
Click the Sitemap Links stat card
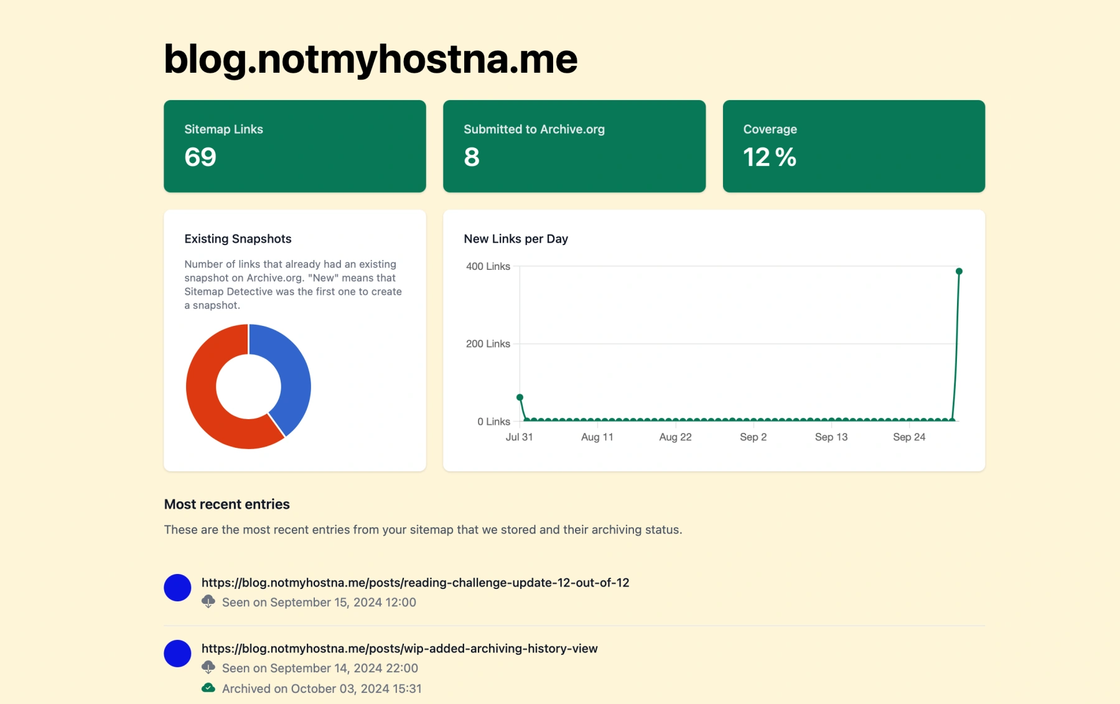pyautogui.click(x=295, y=146)
